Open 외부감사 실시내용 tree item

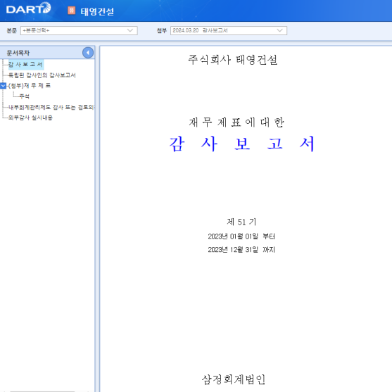coord(30,118)
